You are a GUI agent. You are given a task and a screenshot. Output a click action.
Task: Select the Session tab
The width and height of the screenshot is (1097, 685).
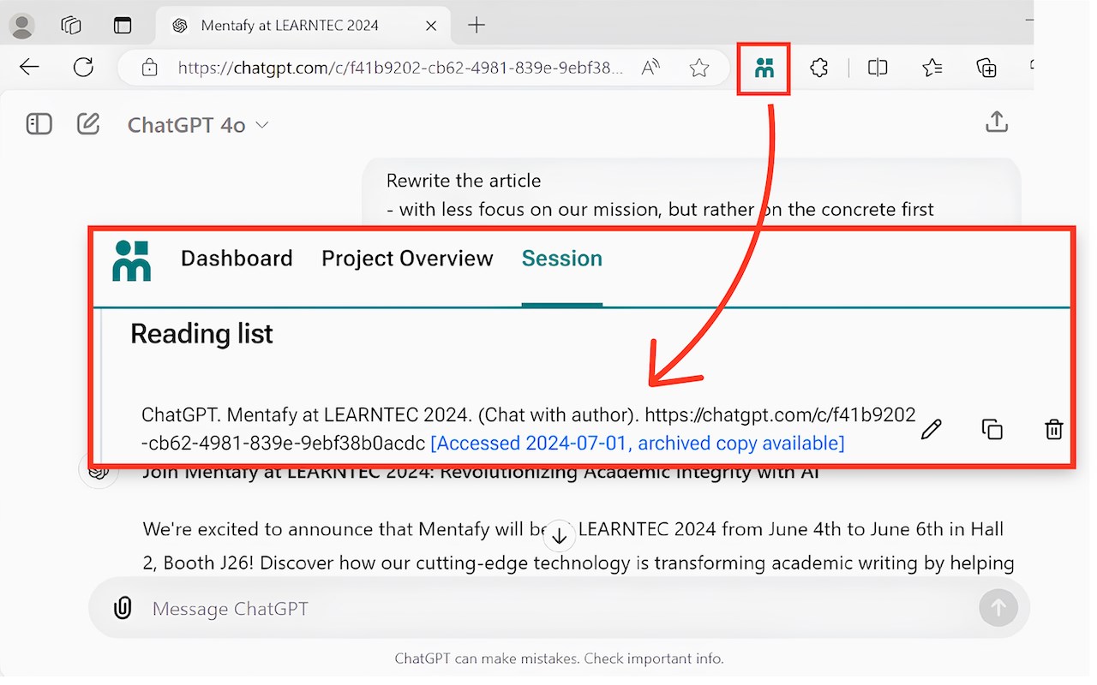(562, 259)
